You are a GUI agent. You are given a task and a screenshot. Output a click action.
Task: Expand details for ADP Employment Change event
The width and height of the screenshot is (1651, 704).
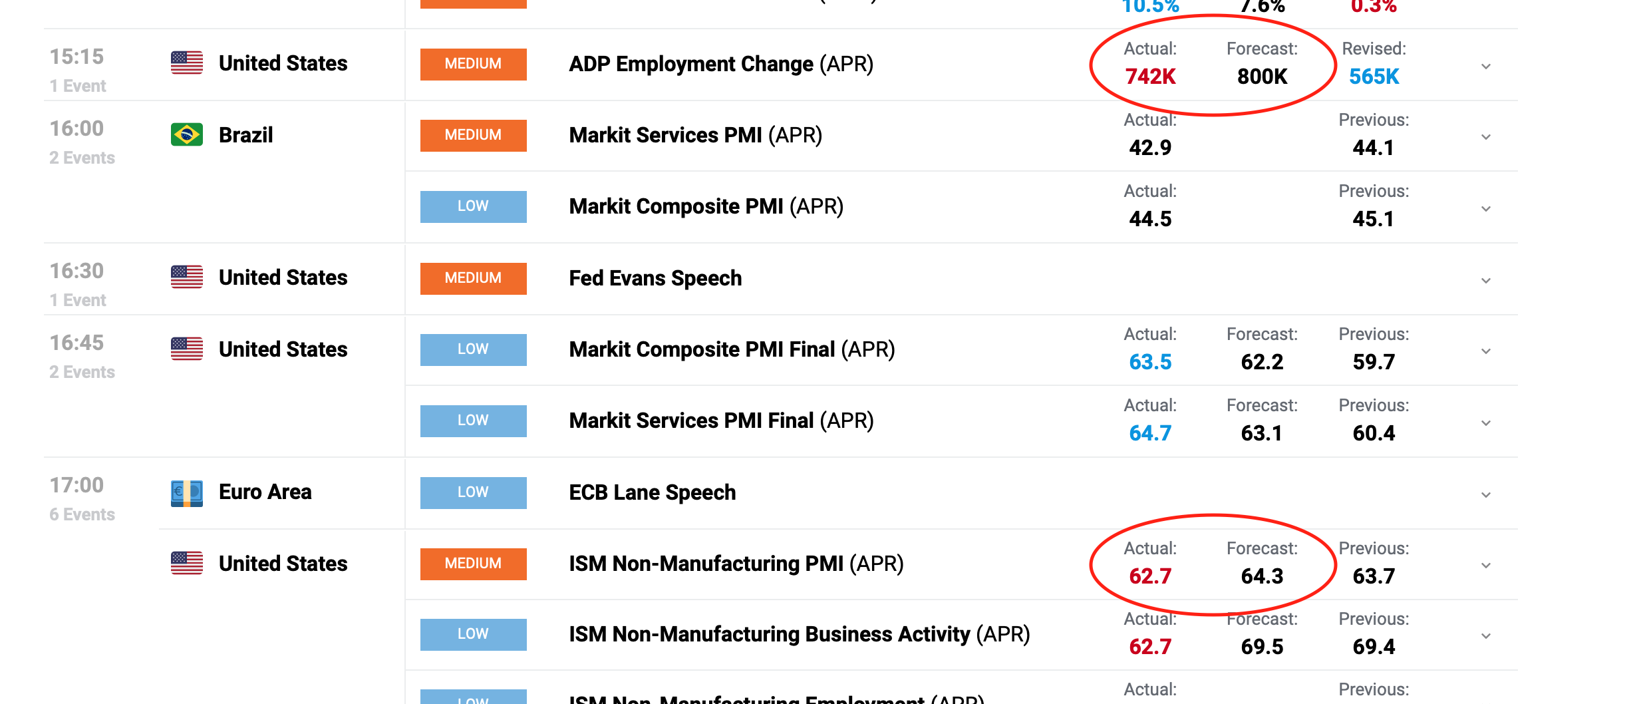[x=1486, y=66]
